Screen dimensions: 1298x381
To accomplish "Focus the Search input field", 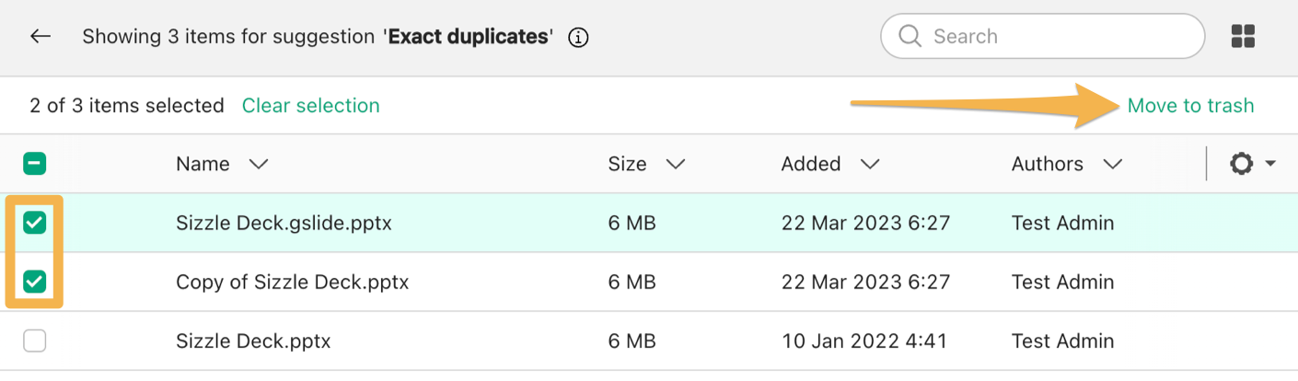I will tap(1042, 37).
